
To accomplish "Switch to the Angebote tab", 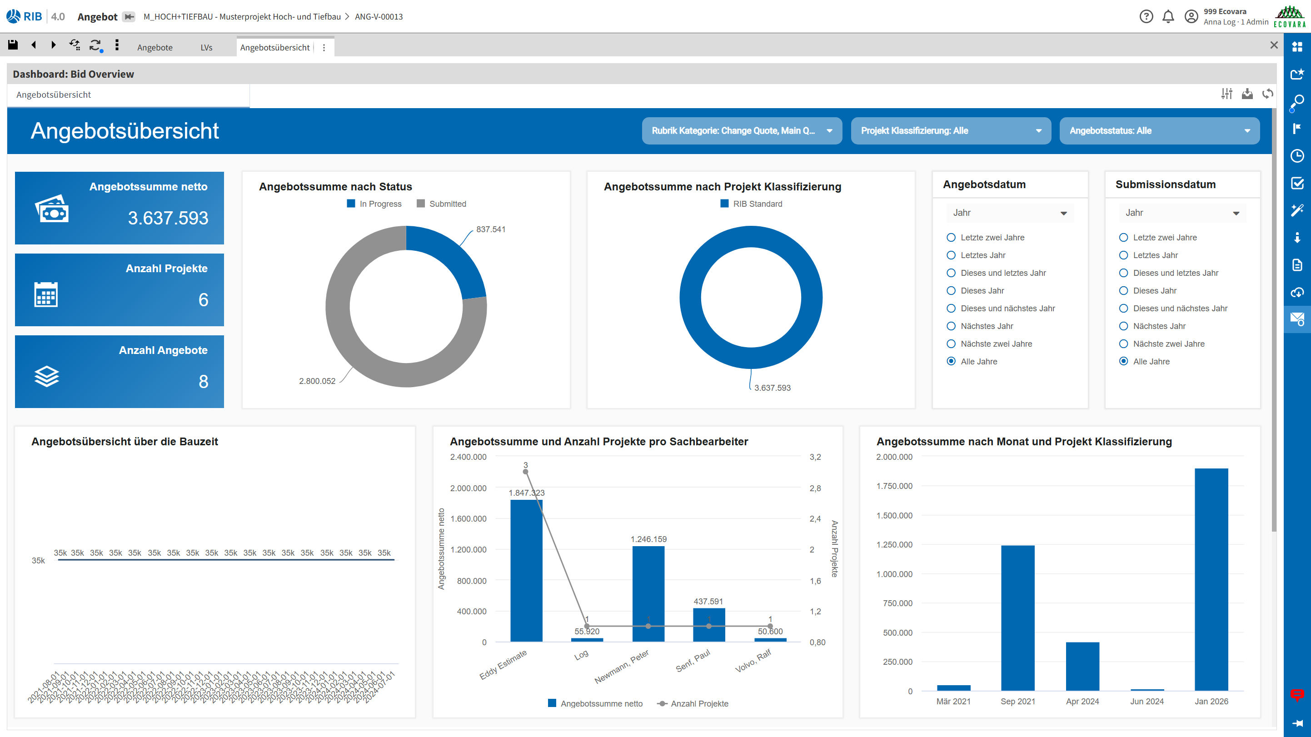I will tap(155, 47).
